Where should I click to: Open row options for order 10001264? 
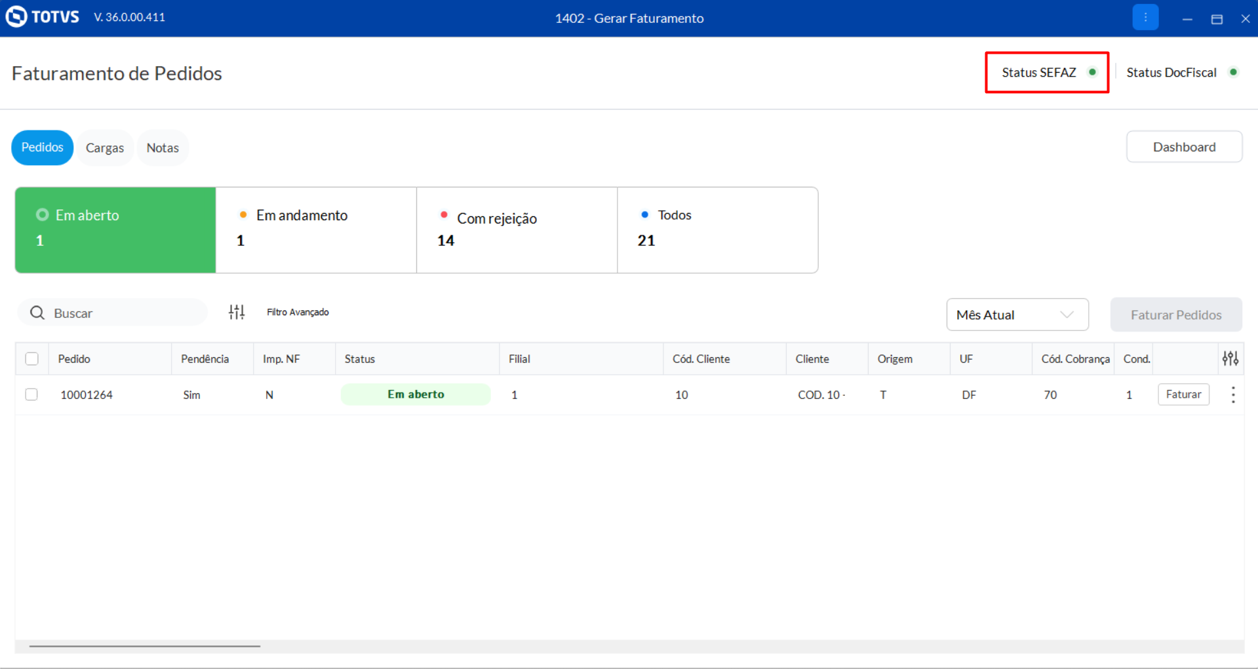click(x=1233, y=394)
